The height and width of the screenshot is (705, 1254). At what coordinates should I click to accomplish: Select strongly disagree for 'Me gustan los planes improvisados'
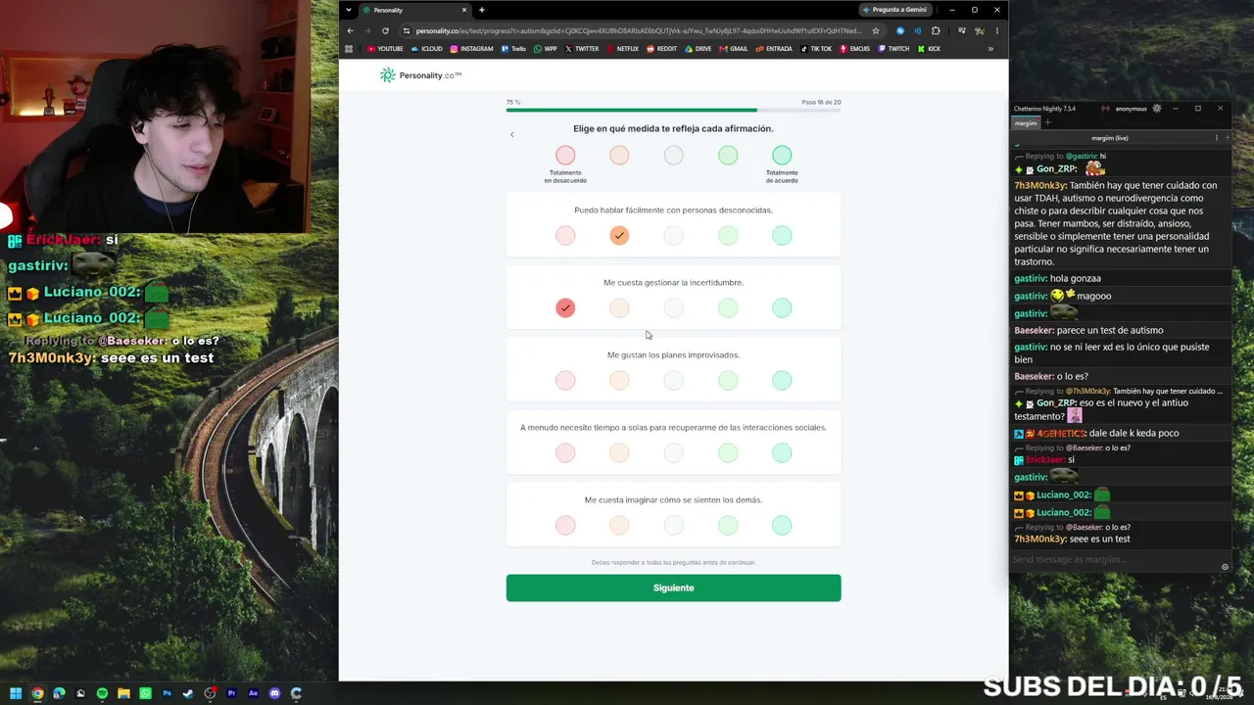(565, 380)
